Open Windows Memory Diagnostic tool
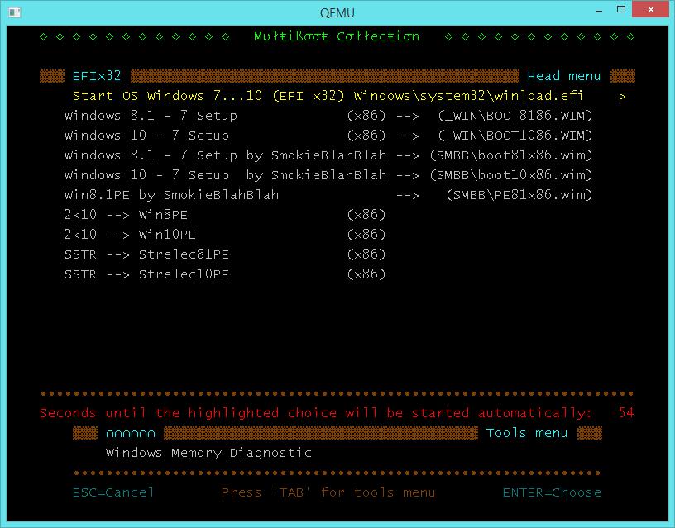675x528 pixels. 208,453
